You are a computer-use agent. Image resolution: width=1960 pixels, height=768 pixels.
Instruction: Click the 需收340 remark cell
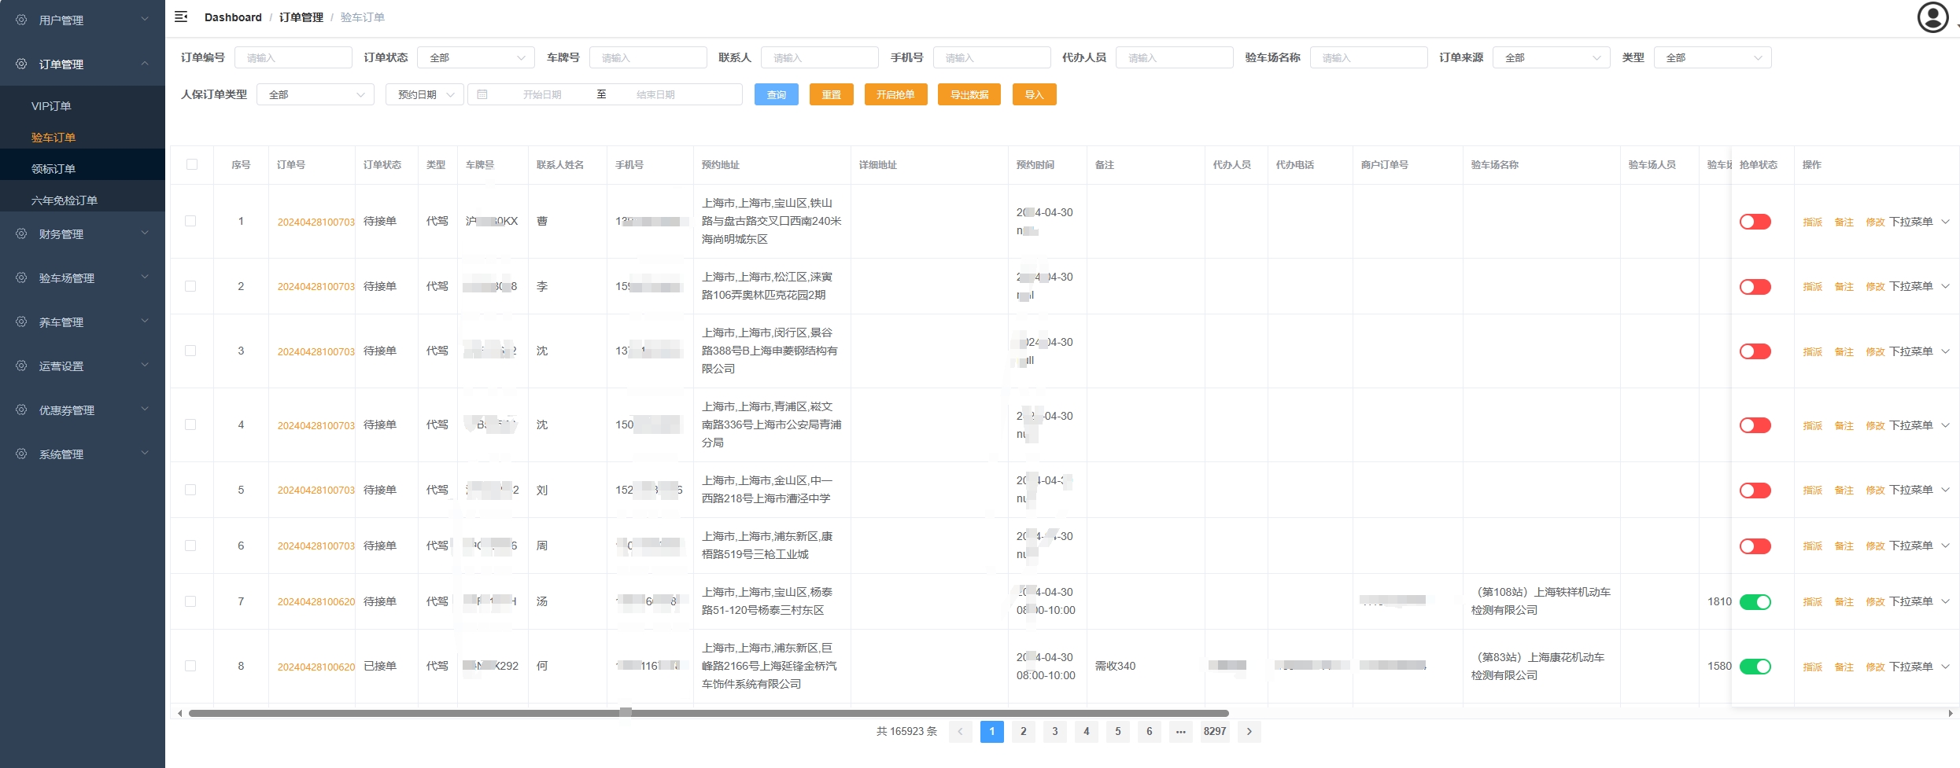coord(1115,666)
